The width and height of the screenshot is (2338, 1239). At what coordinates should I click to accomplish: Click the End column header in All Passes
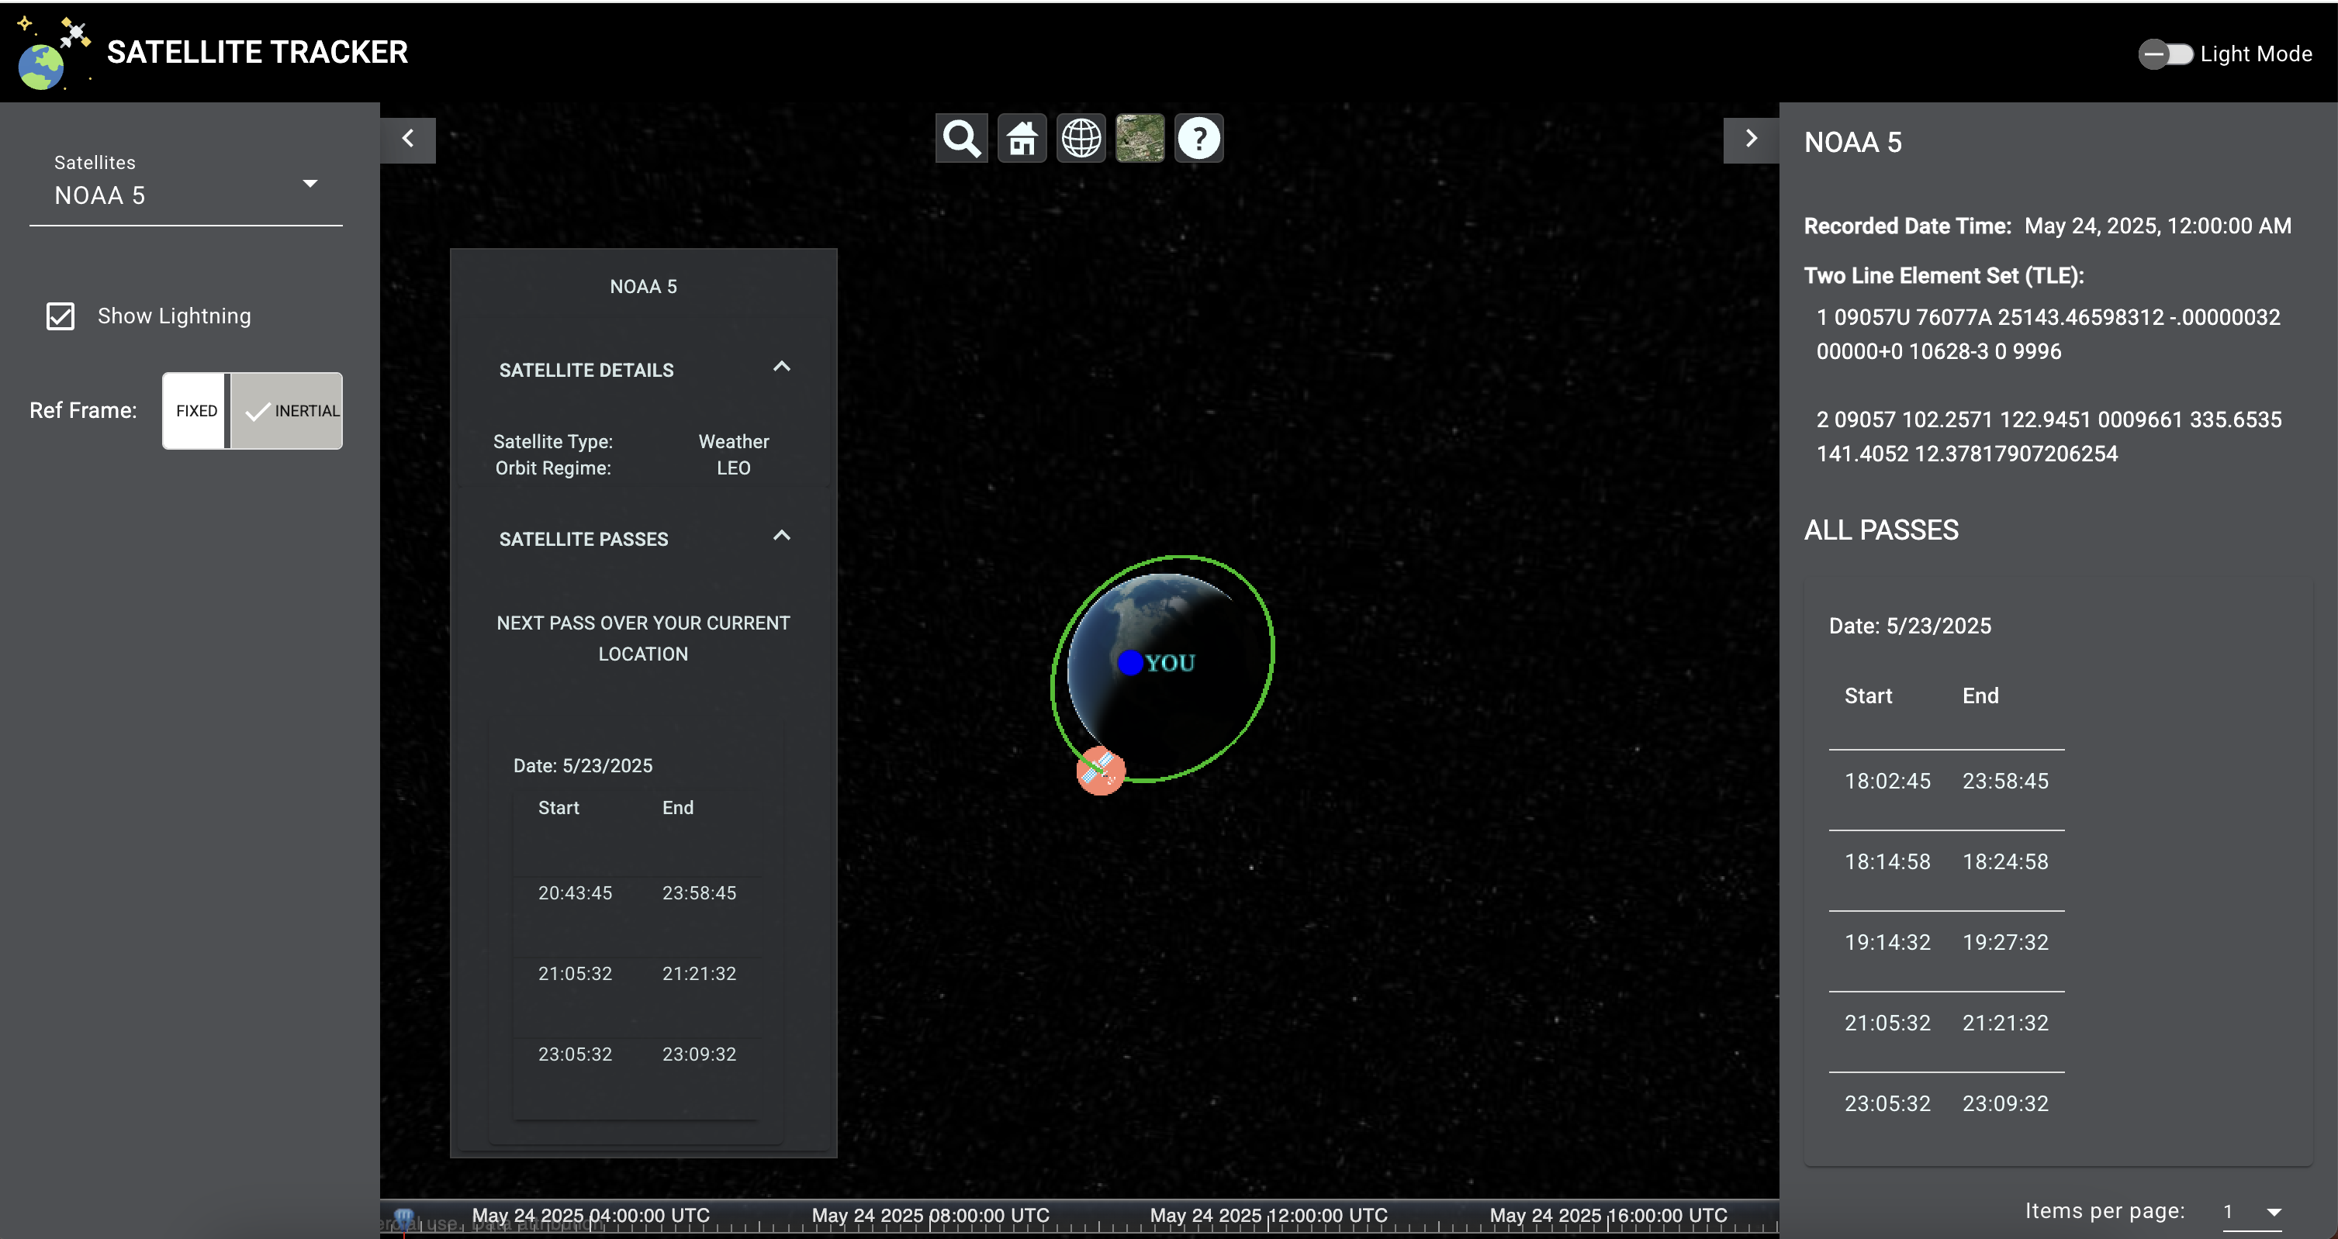coord(1980,695)
